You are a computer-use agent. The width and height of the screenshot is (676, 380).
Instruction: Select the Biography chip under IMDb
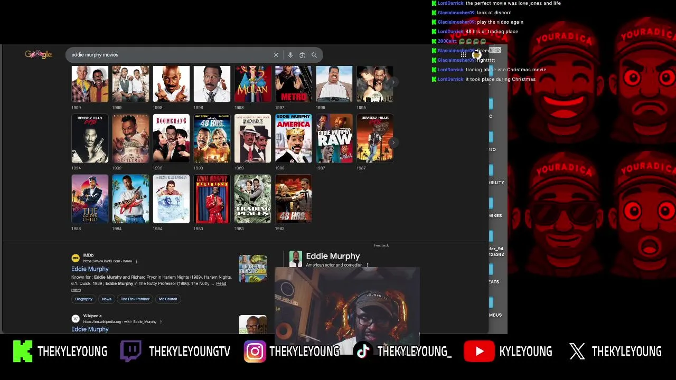click(83, 299)
